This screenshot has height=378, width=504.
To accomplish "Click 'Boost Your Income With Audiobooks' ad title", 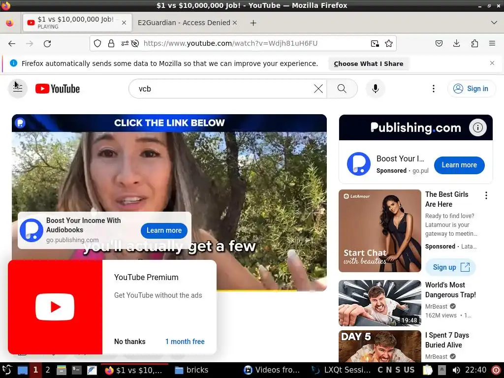I will coord(84,225).
